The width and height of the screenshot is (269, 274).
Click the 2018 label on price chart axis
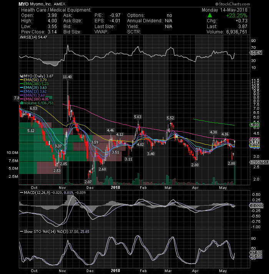pos(116,187)
